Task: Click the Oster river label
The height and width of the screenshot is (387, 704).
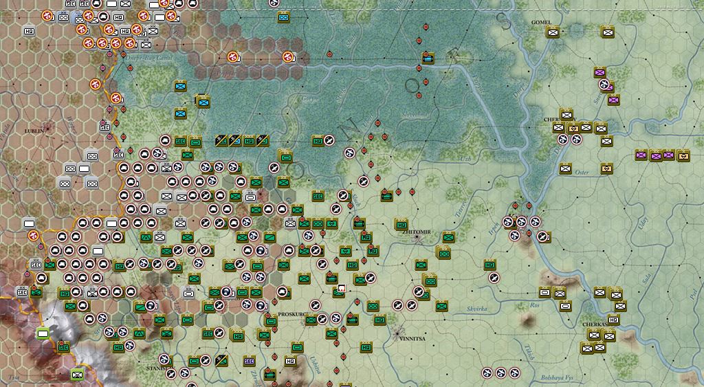Action: [582, 172]
